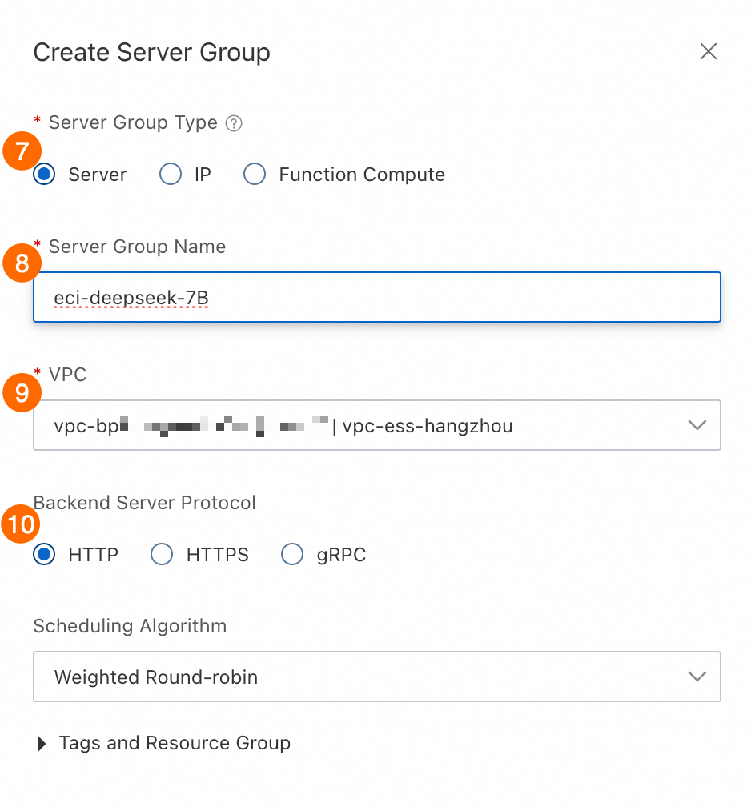Close the Create Server Group panel
The width and height of the screenshot is (751, 807).
coord(708,52)
